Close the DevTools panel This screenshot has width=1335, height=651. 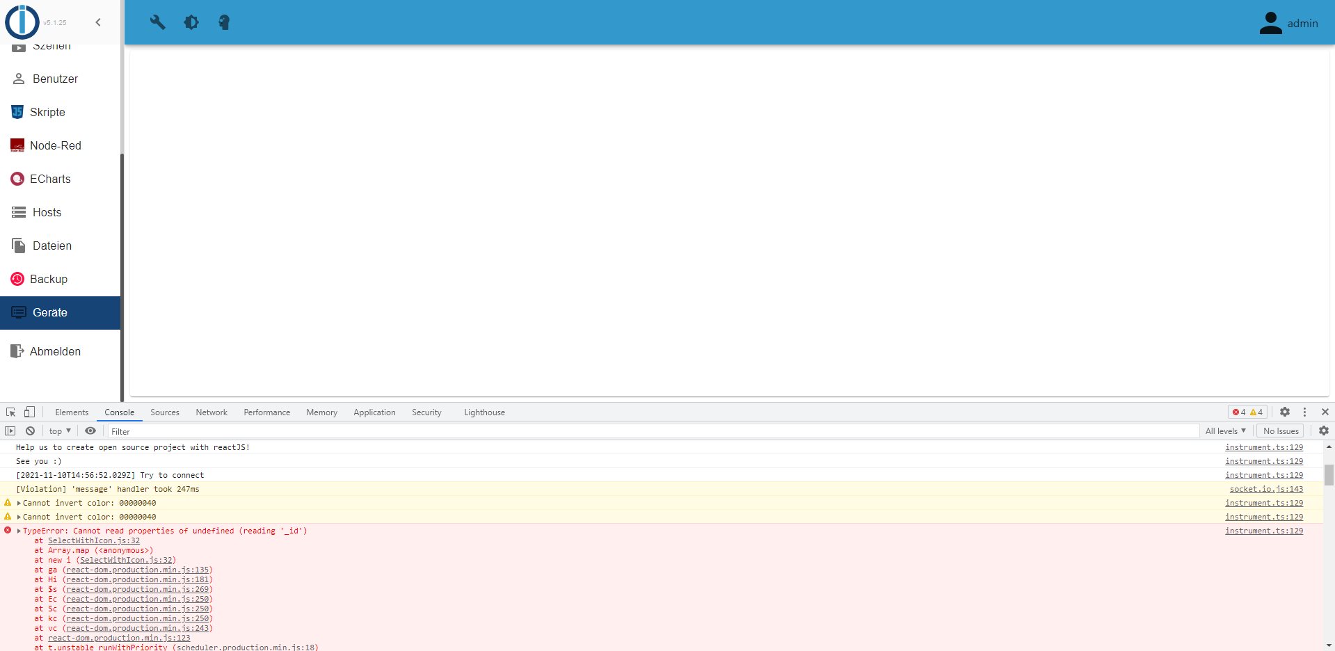(1325, 412)
